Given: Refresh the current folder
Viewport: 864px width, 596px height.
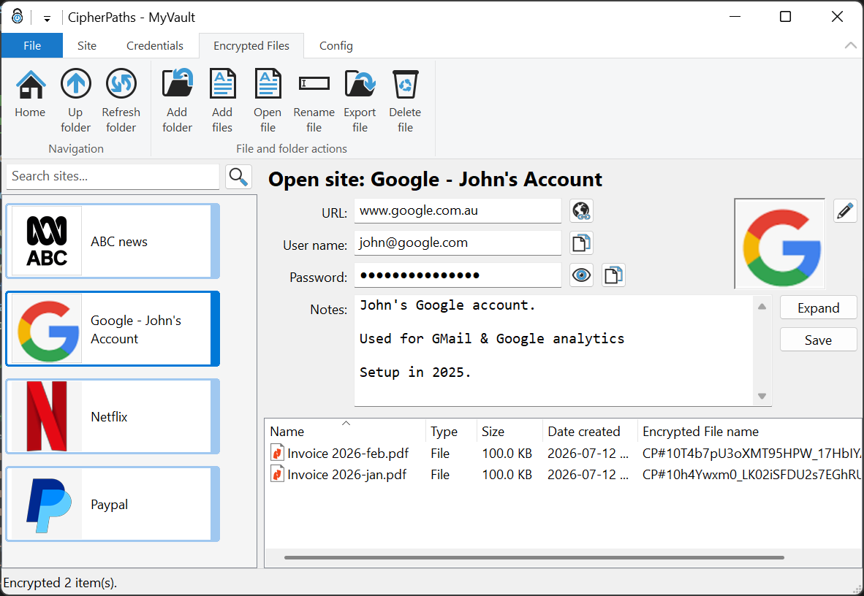Looking at the screenshot, I should (x=121, y=100).
